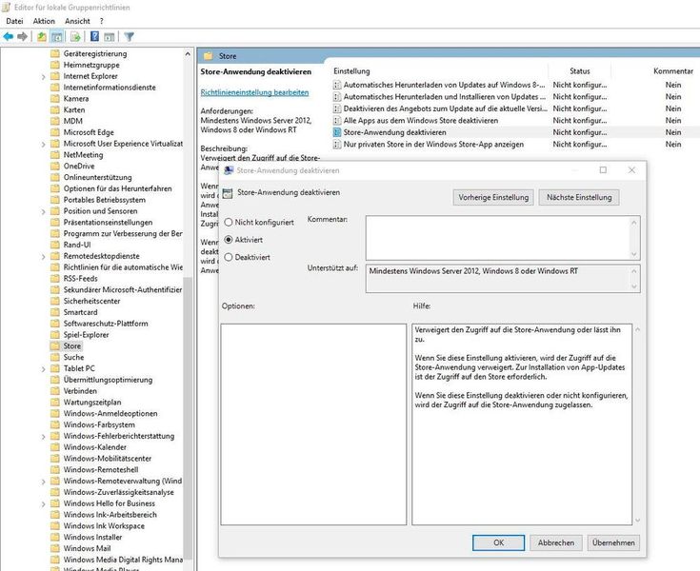Open the Datei menu

(x=14, y=21)
